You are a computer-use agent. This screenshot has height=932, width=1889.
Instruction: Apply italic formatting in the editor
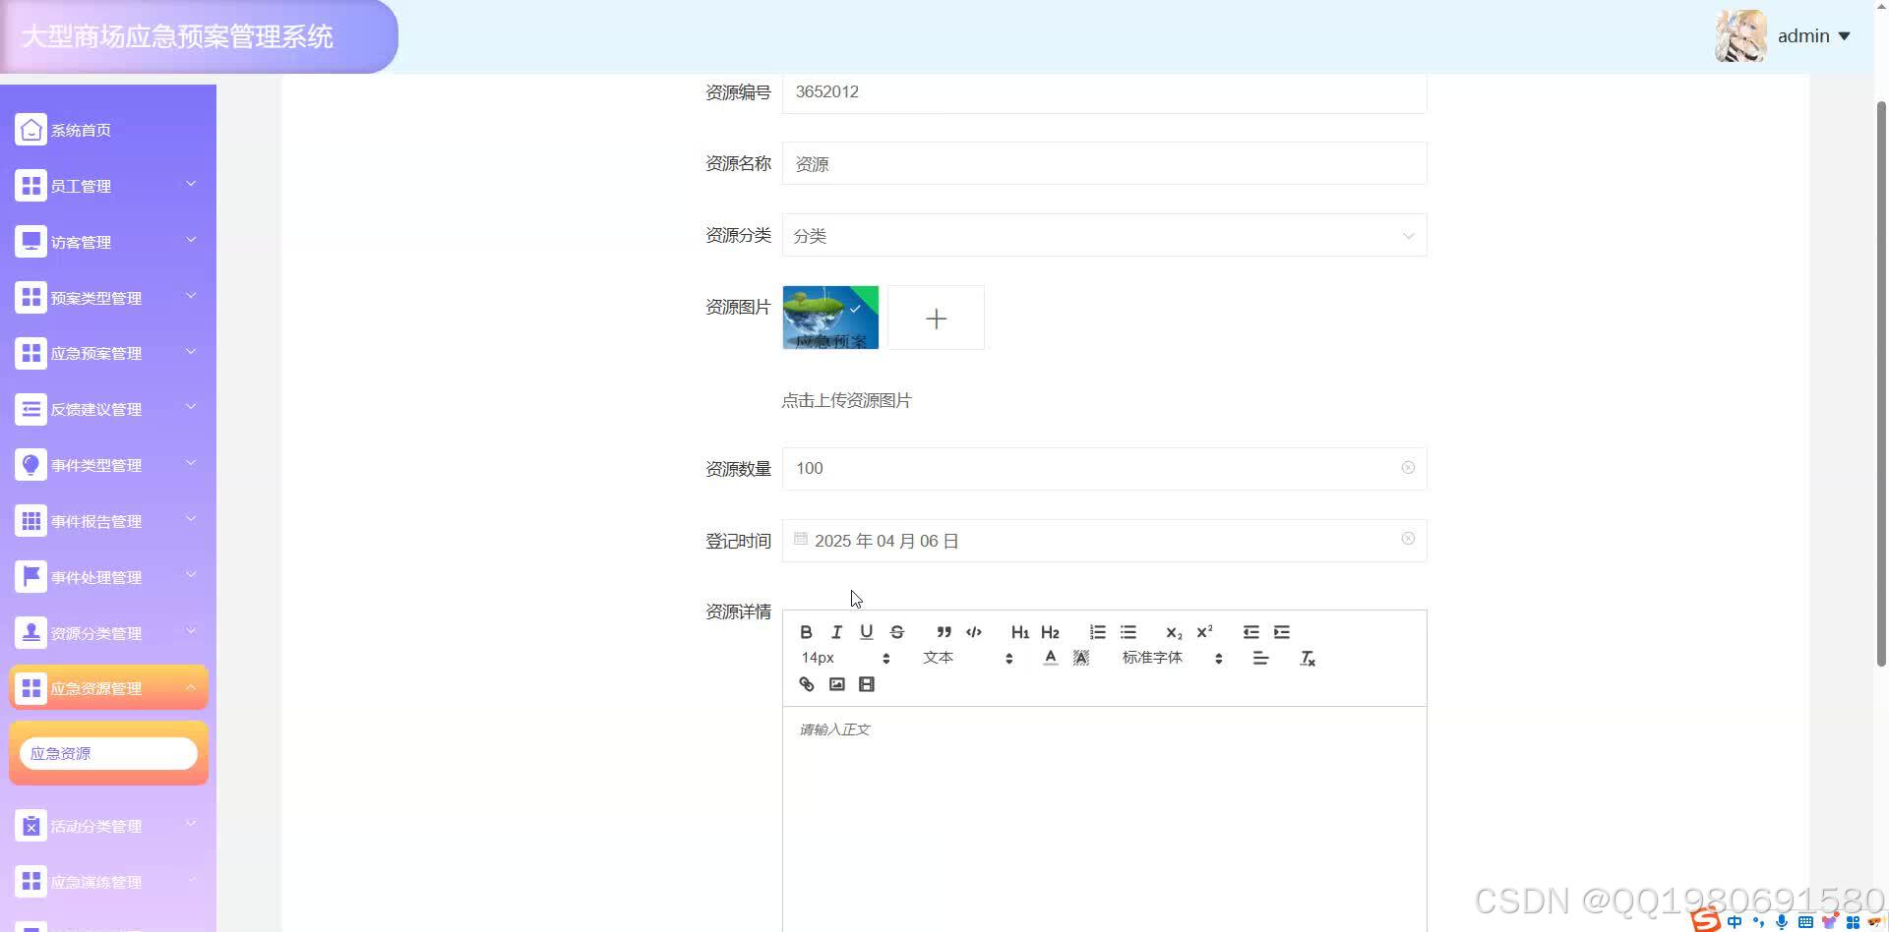pyautogui.click(x=836, y=632)
